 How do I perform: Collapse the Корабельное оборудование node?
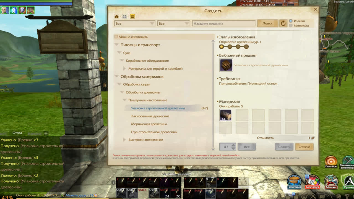122,61
